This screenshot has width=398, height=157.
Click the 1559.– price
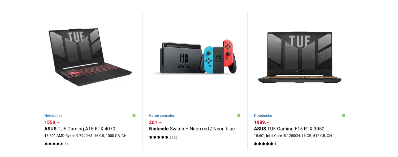52,122
